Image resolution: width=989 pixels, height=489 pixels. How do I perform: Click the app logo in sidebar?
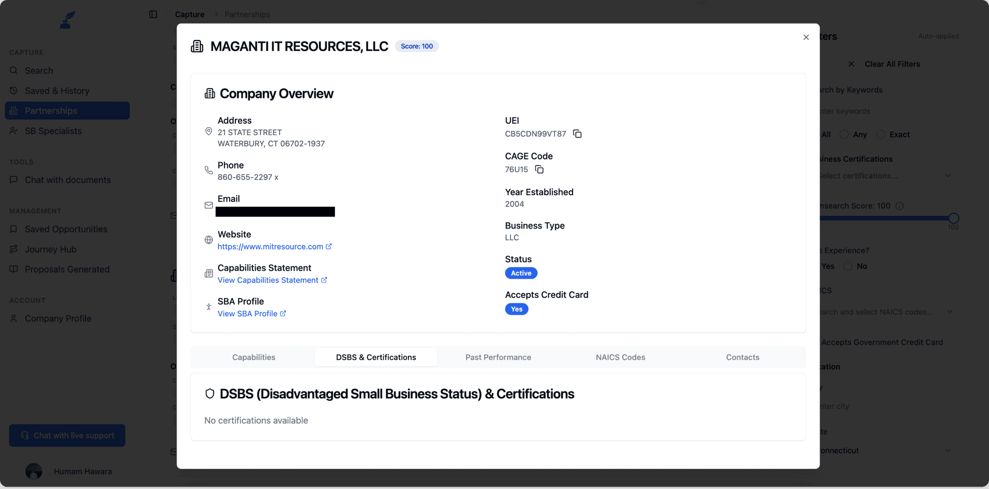pos(67,20)
